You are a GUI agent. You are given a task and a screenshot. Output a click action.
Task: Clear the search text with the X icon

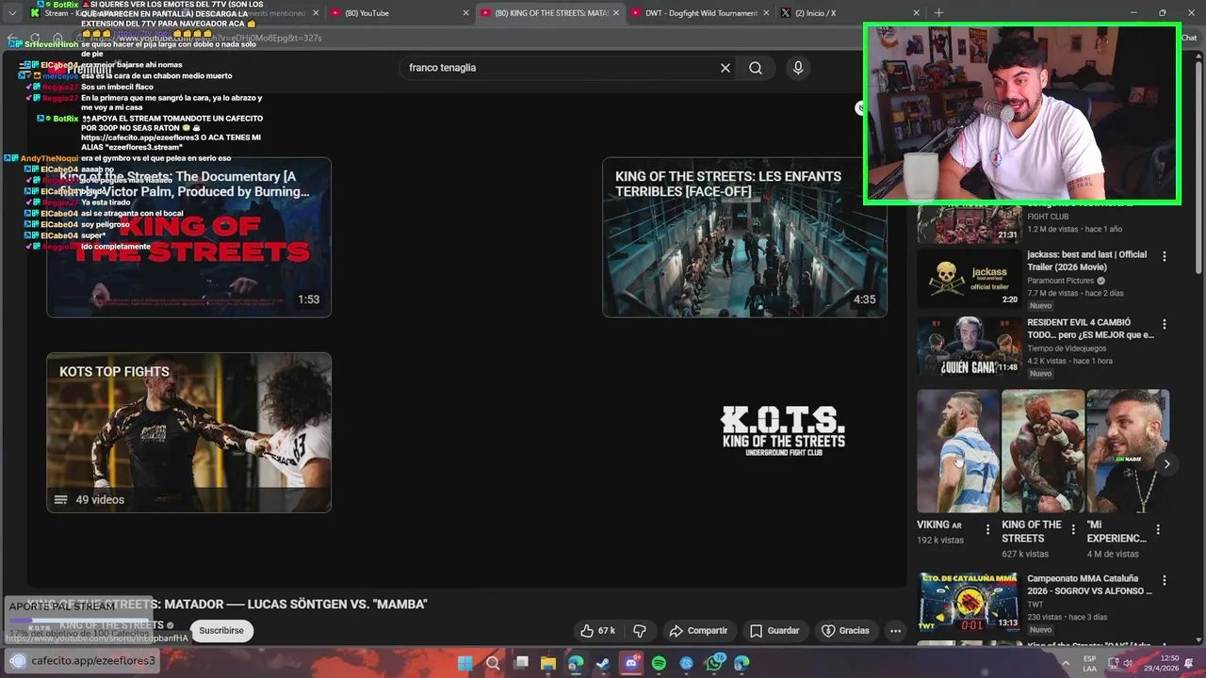725,68
